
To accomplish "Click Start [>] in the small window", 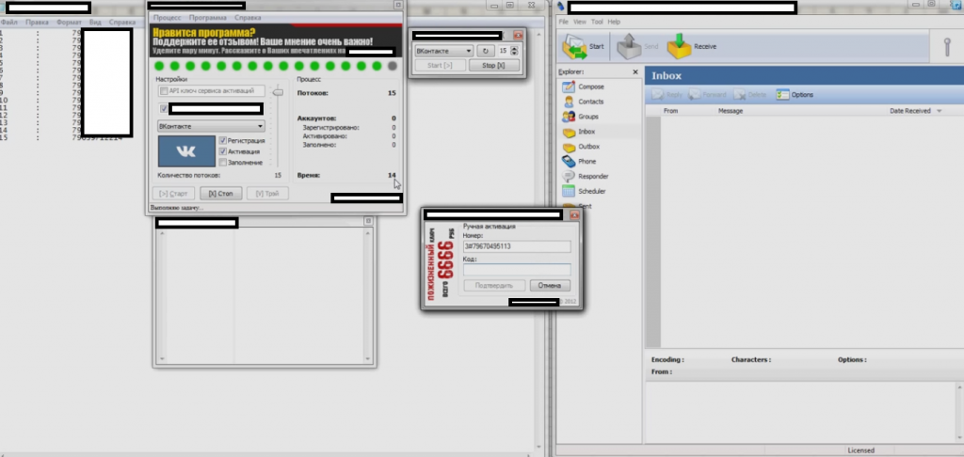I will (440, 65).
